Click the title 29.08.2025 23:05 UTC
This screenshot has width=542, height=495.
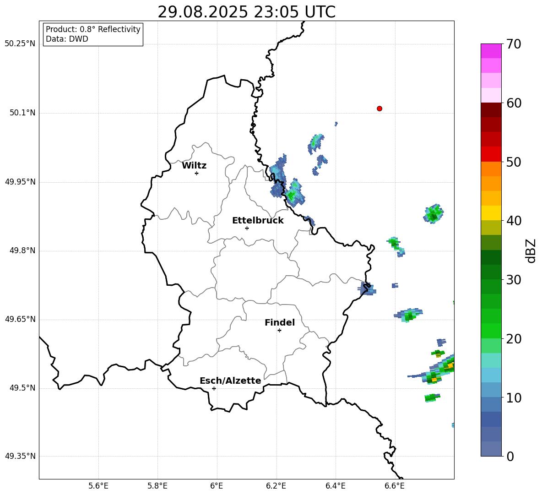tap(246, 12)
